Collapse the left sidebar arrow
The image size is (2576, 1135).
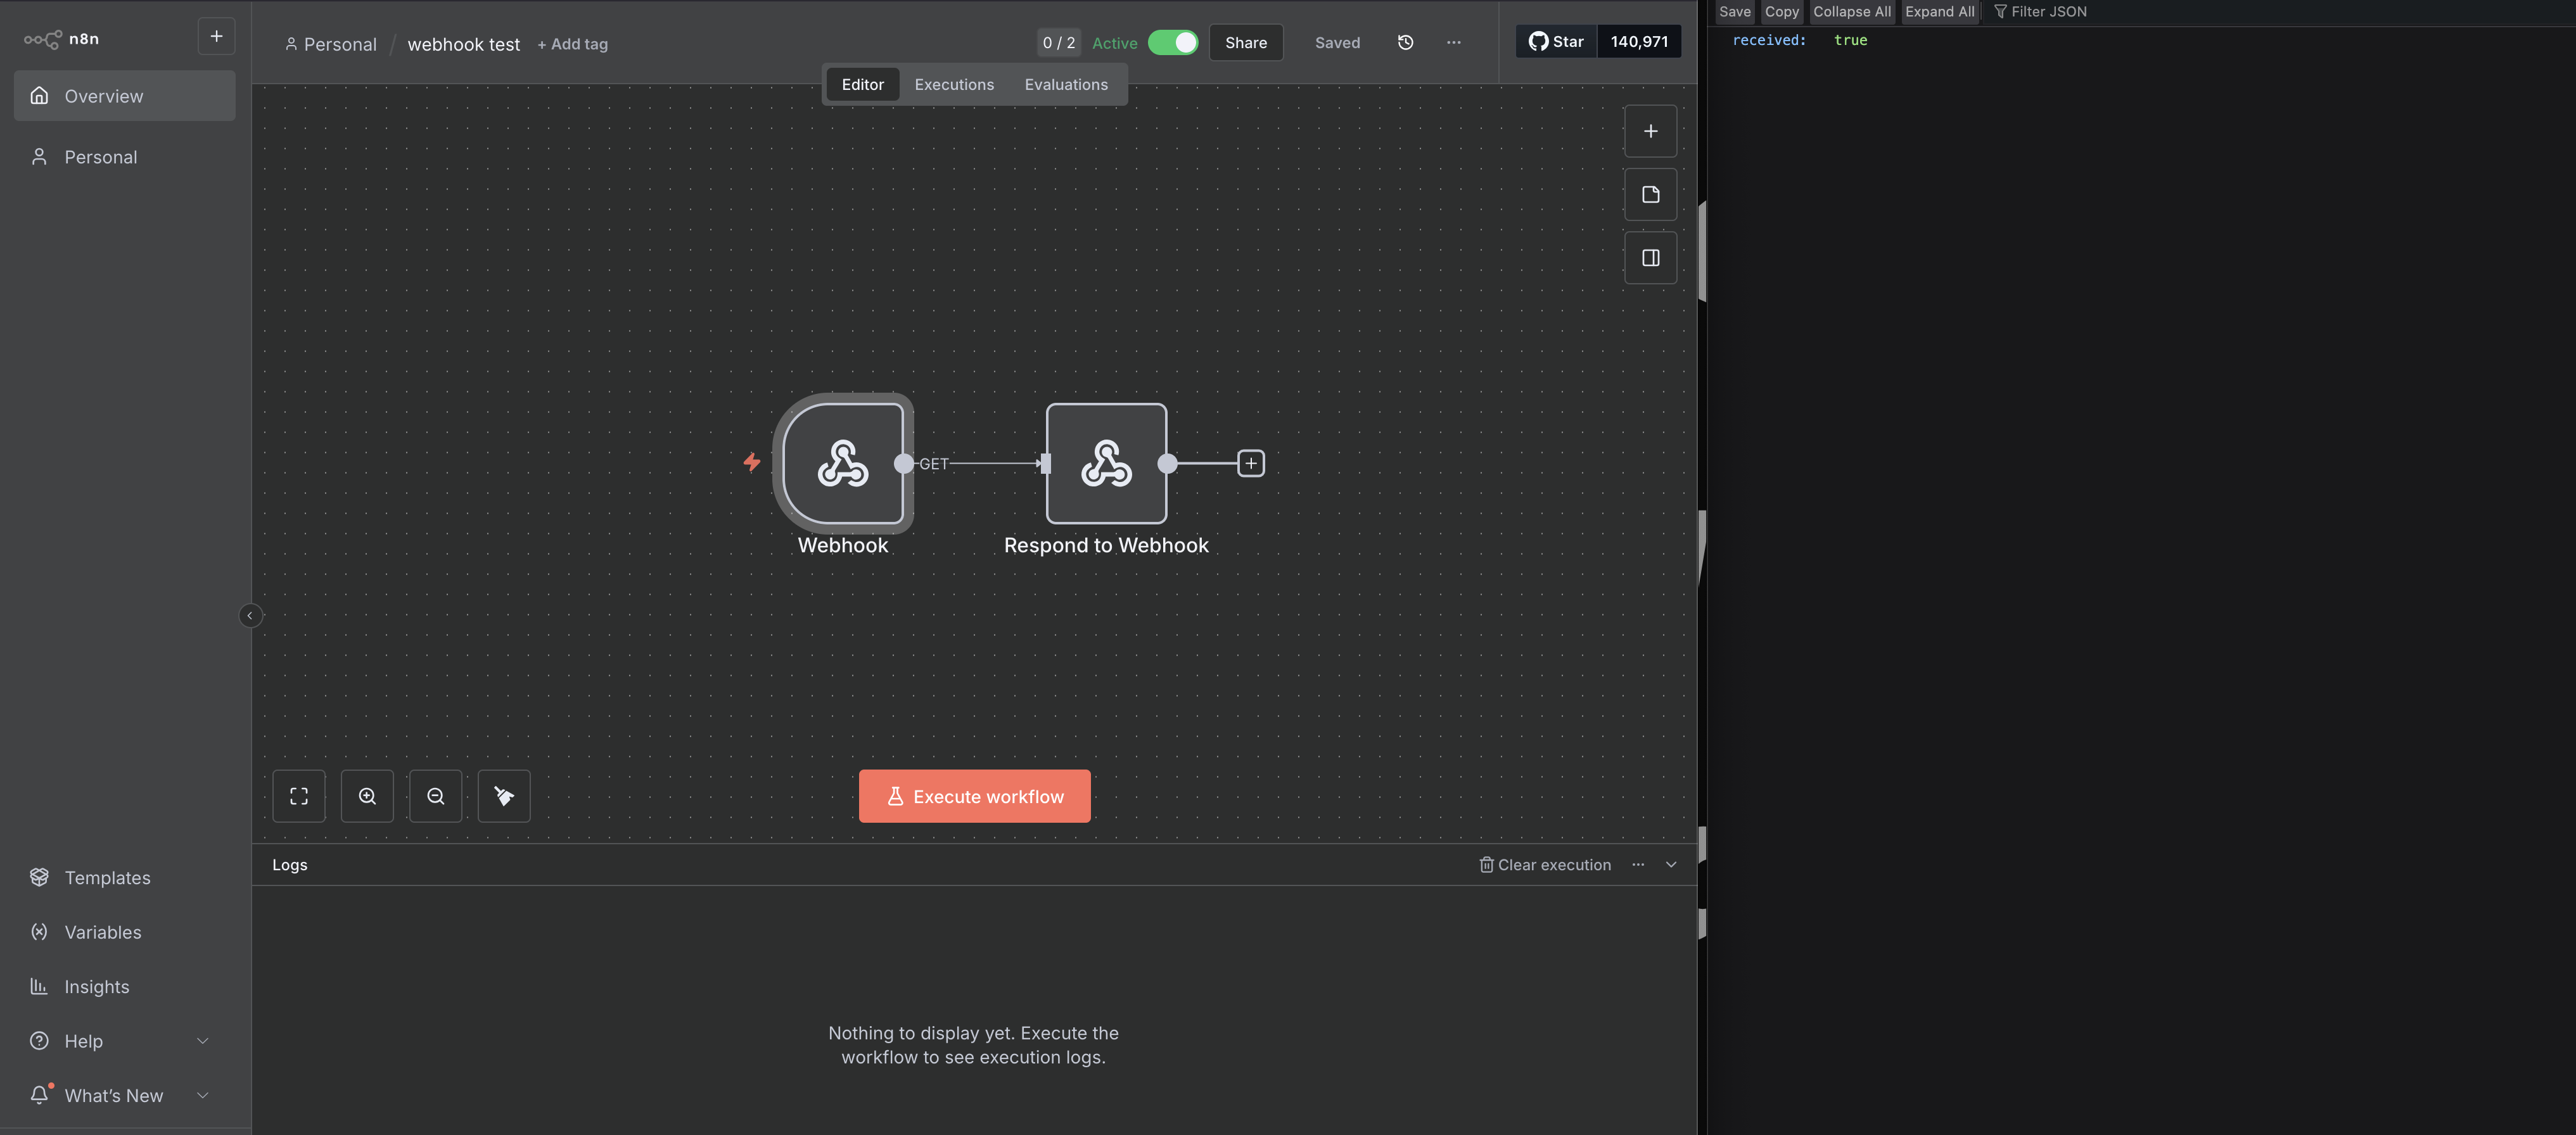[x=250, y=615]
